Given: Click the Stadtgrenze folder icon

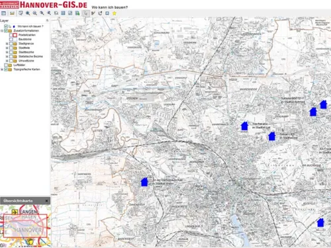Looking at the screenshot, I should coord(15,44).
